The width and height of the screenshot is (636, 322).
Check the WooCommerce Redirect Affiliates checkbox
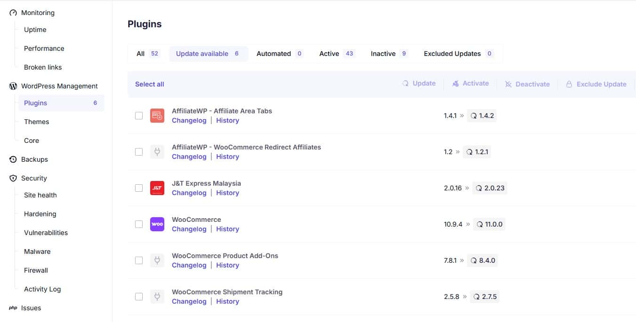click(x=139, y=152)
